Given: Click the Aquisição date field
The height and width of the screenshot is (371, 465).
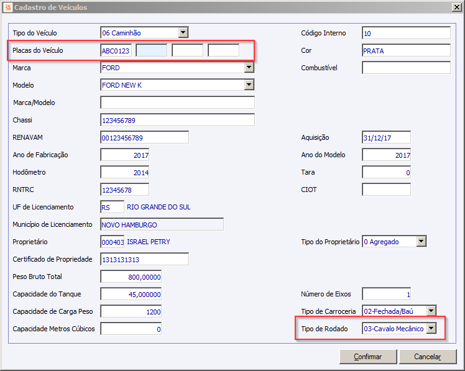Looking at the screenshot, I should tap(386, 137).
